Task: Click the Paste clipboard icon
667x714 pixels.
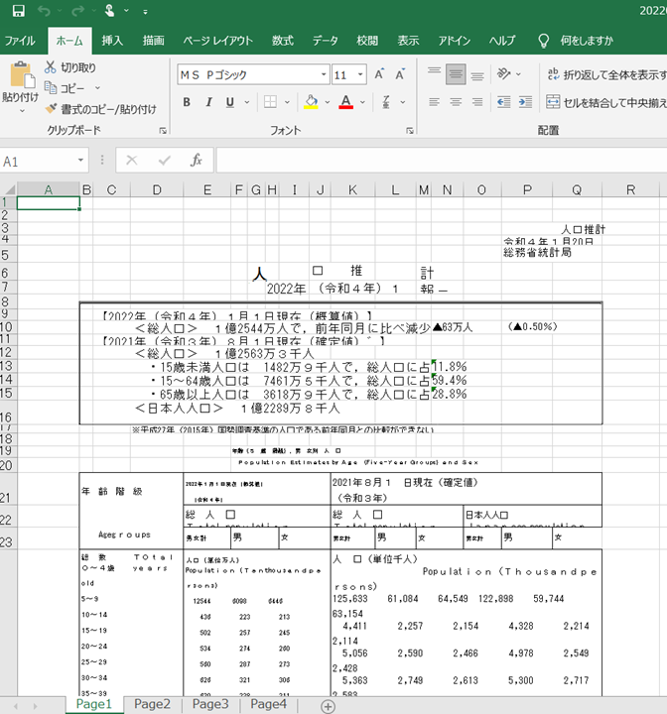Action: [21, 74]
